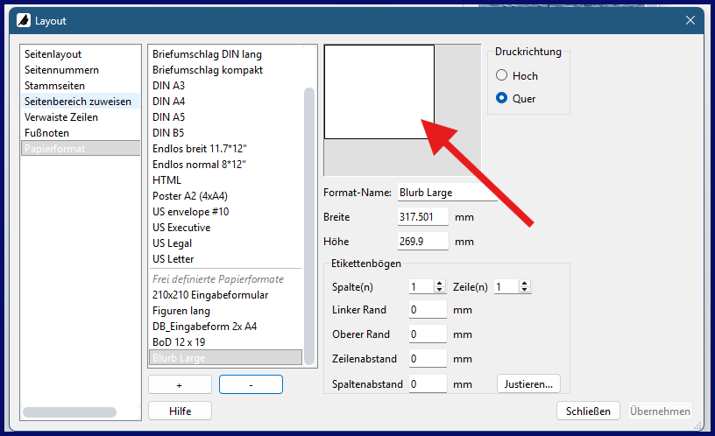Remove selected format with minus button
Viewport: 715px width, 436px height.
251,384
